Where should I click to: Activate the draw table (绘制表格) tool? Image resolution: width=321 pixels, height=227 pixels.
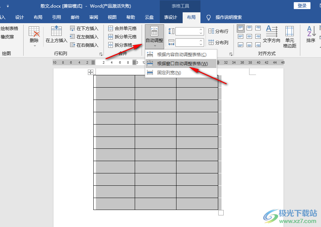pyautogui.click(x=9, y=28)
